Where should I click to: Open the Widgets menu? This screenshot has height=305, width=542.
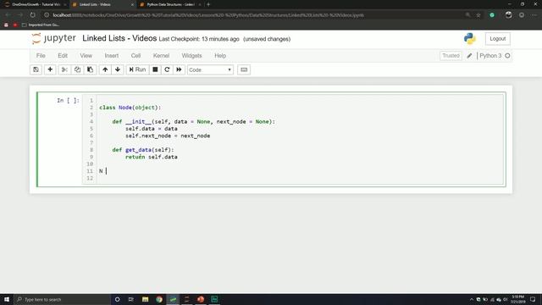(x=191, y=56)
